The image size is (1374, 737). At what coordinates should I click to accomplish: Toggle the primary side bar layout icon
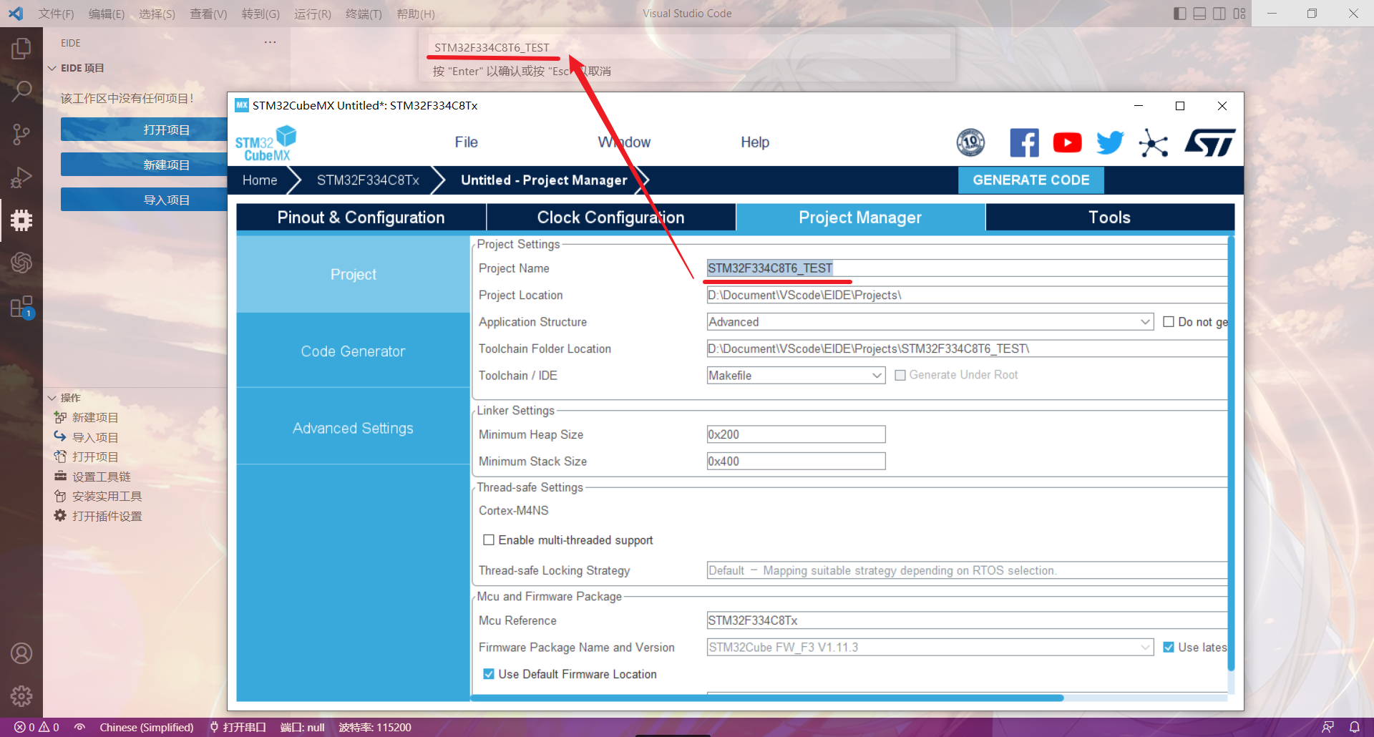click(x=1180, y=14)
